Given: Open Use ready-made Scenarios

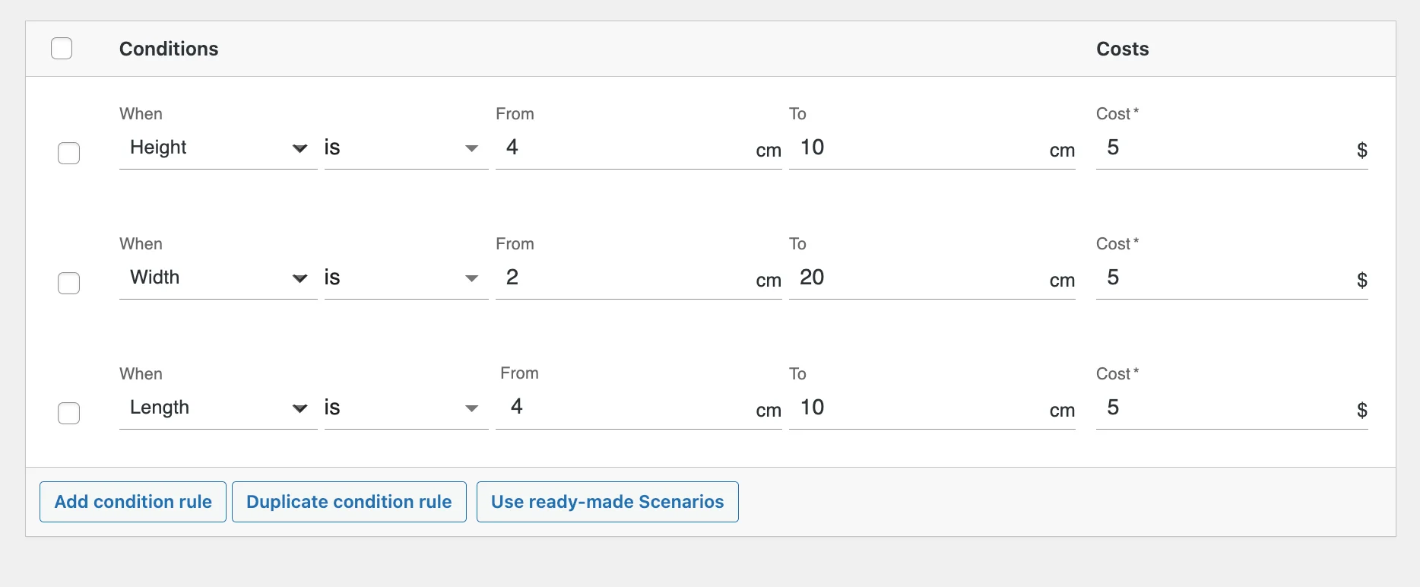Looking at the screenshot, I should [607, 502].
